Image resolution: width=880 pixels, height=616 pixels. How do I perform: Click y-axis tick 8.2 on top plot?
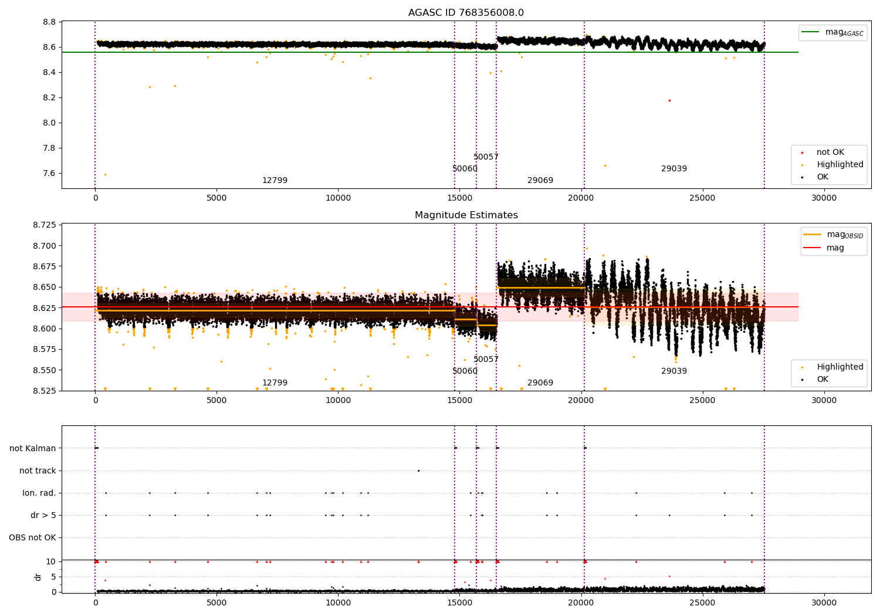point(49,98)
